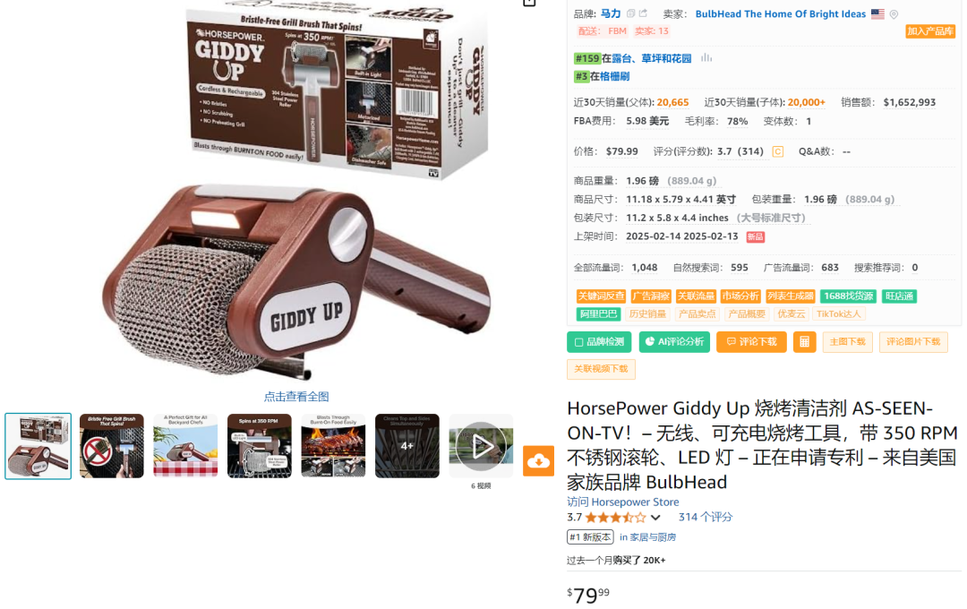
Task: Copy the brand name 马力 icon
Action: tap(630, 13)
